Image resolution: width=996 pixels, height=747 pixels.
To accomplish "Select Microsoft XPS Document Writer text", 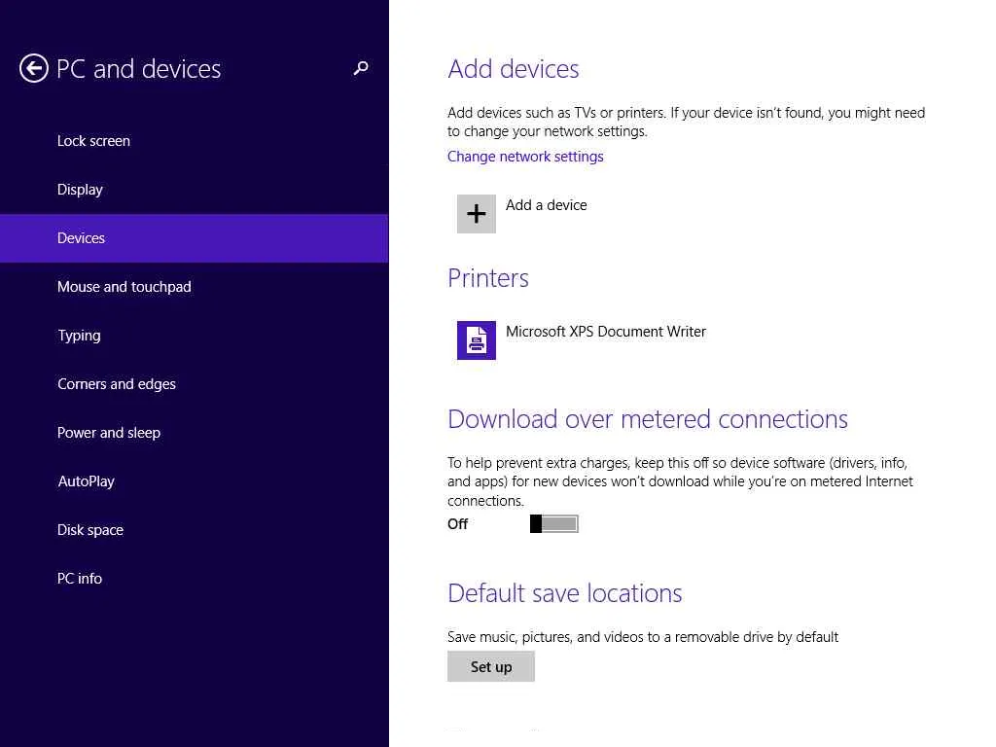I will point(606,332).
